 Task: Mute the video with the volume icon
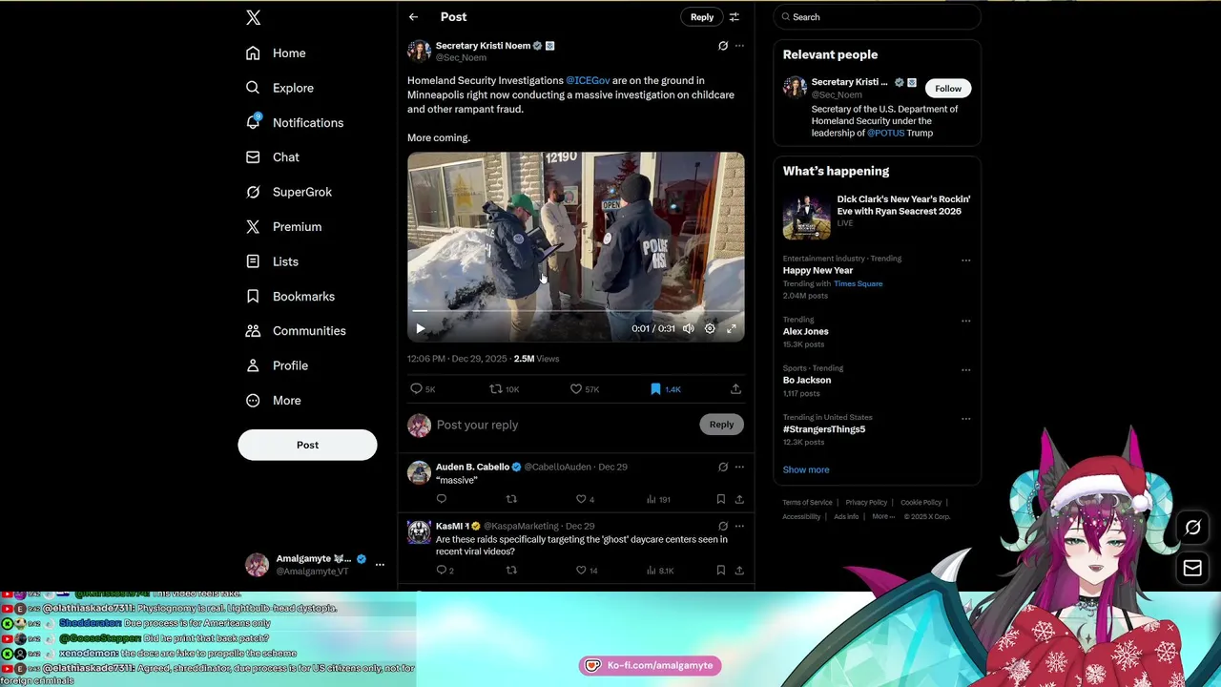[689, 328]
